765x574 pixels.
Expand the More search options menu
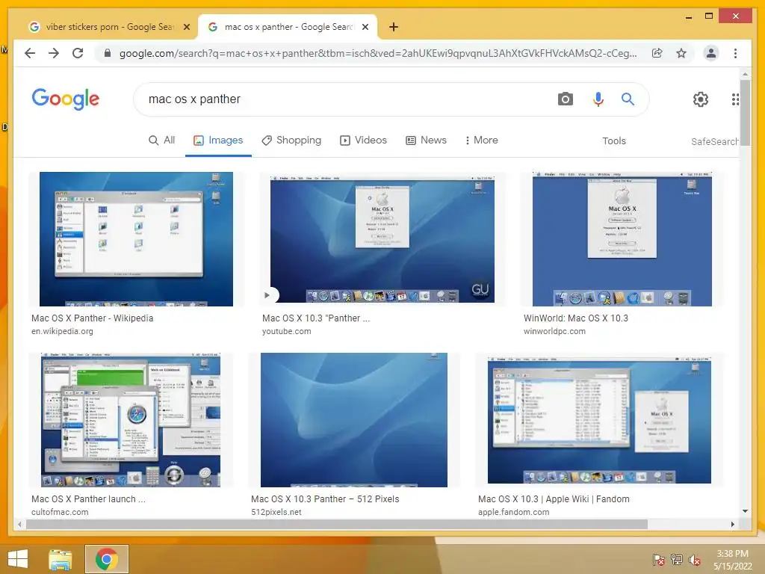tap(481, 141)
